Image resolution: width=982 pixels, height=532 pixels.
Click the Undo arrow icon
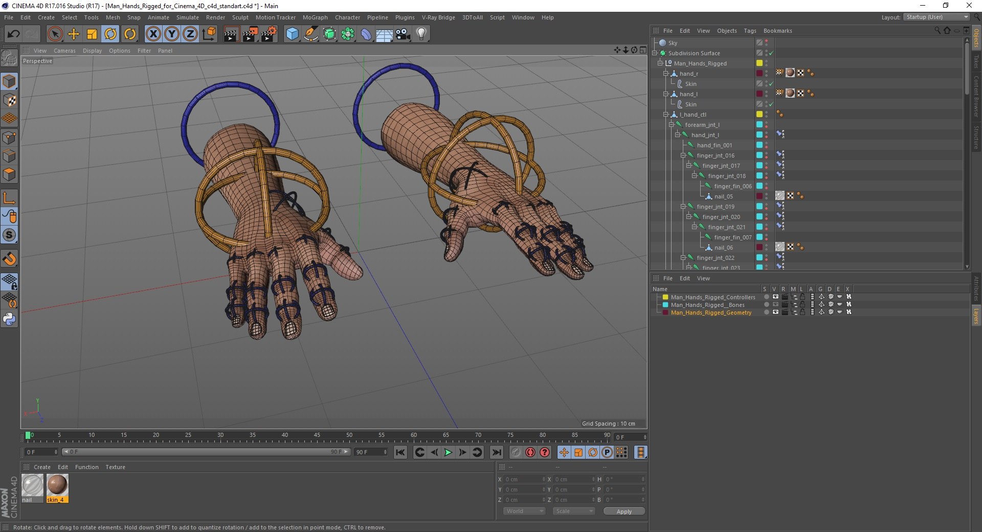[14, 34]
